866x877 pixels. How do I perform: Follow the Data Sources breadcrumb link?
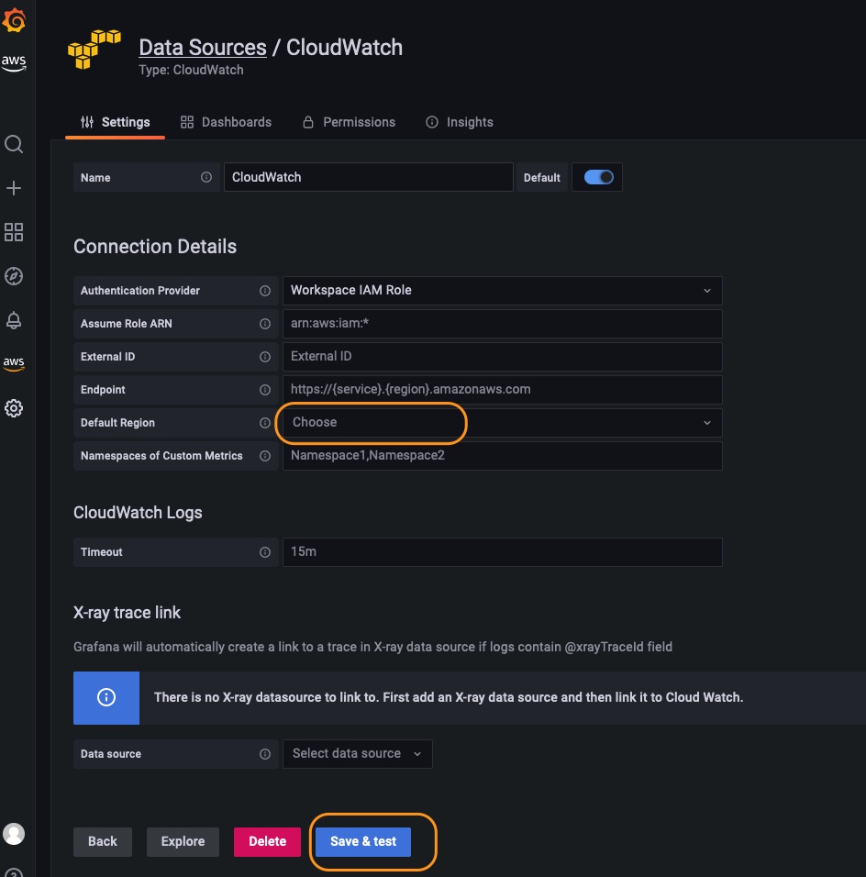tap(203, 48)
